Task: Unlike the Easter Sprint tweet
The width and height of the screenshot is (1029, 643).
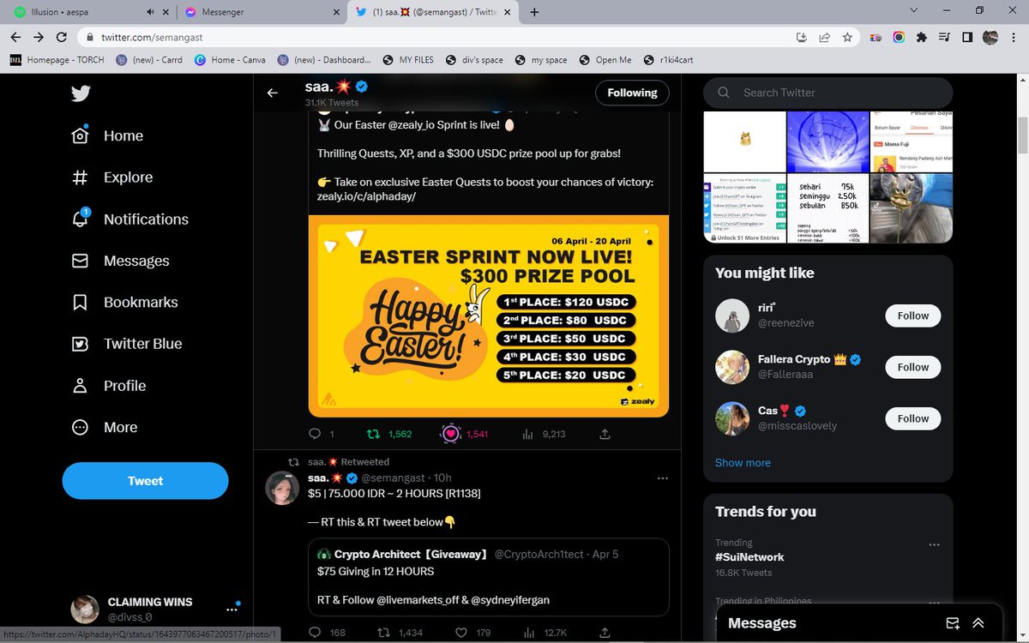Action: tap(451, 434)
